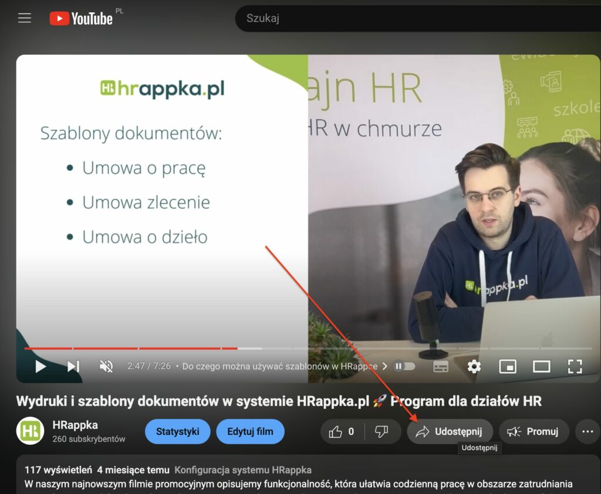Enter full screen mode
This screenshot has width=601, height=494.
[x=575, y=367]
